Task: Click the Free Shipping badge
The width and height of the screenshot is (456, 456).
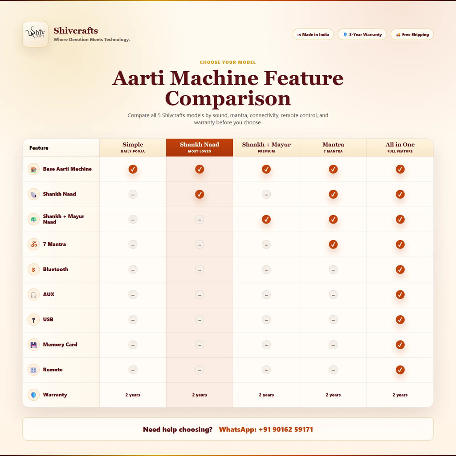Action: click(x=412, y=34)
